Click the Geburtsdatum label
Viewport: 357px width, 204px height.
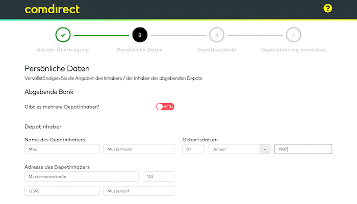click(x=200, y=140)
